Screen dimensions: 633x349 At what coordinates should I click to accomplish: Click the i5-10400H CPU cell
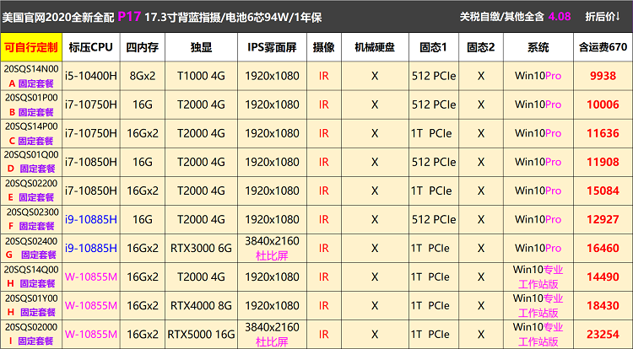[90, 76]
